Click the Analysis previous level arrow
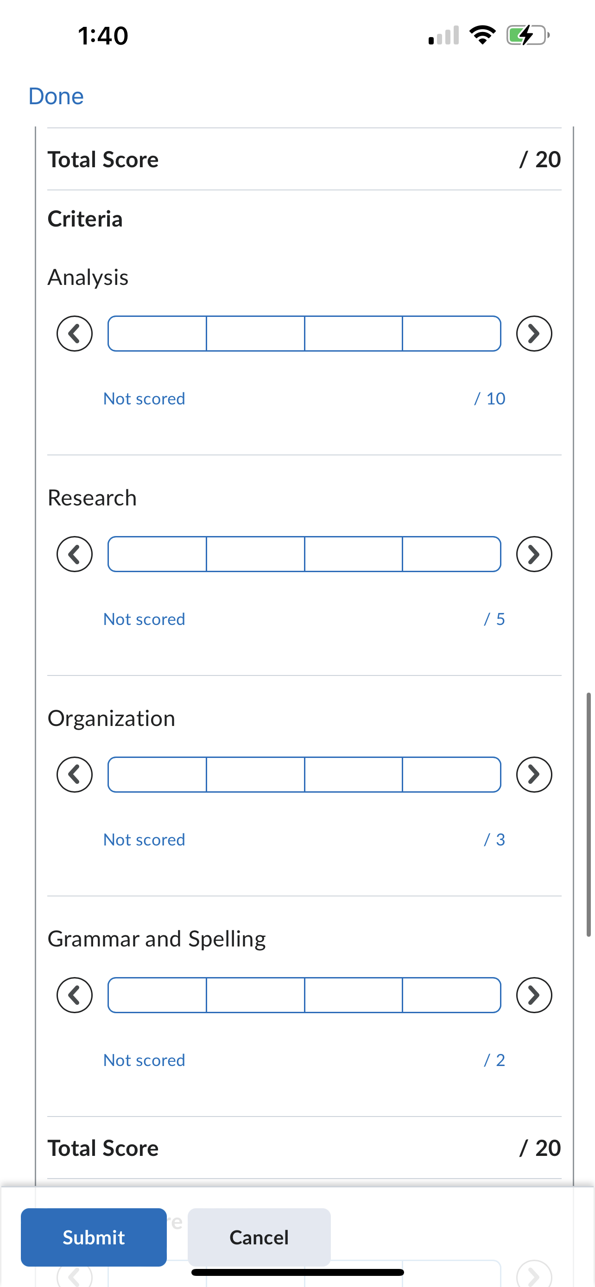 (x=75, y=333)
